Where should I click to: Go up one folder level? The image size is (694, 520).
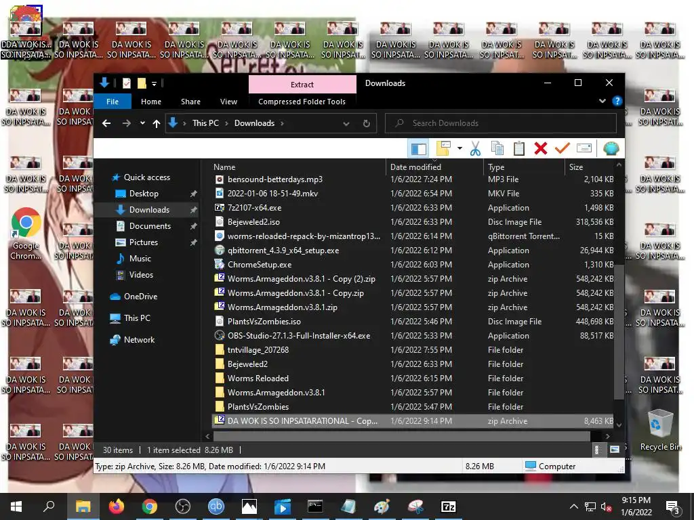pos(157,123)
